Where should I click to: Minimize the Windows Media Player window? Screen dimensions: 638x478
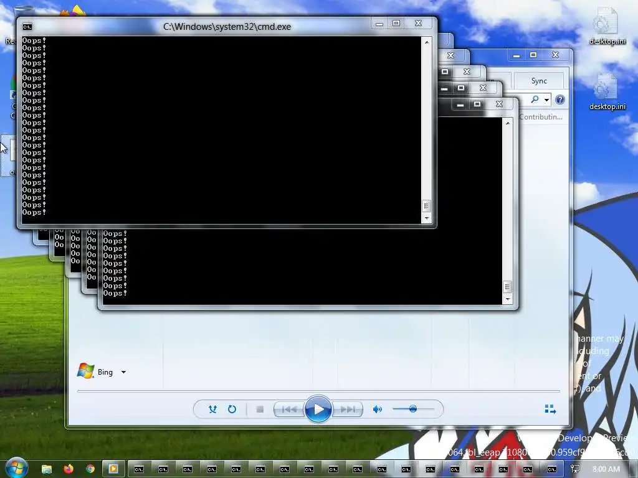coord(517,55)
